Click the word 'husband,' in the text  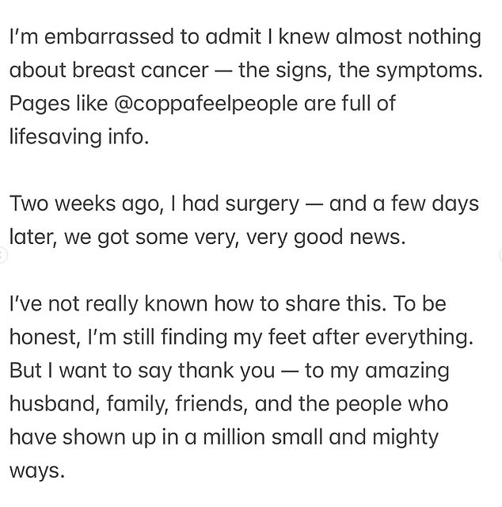pos(55,404)
